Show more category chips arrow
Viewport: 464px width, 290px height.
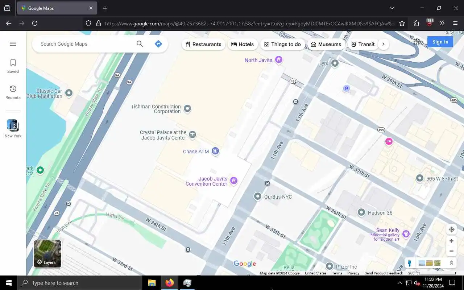point(383,44)
